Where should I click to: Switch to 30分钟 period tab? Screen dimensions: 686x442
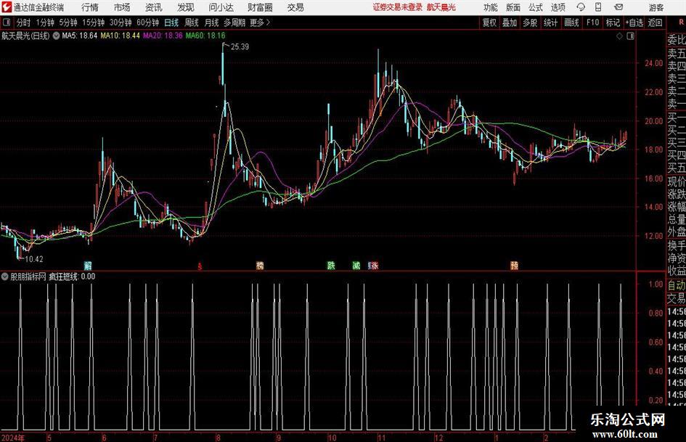coord(121,22)
